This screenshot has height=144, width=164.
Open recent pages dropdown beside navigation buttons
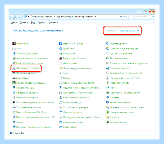[21, 17]
